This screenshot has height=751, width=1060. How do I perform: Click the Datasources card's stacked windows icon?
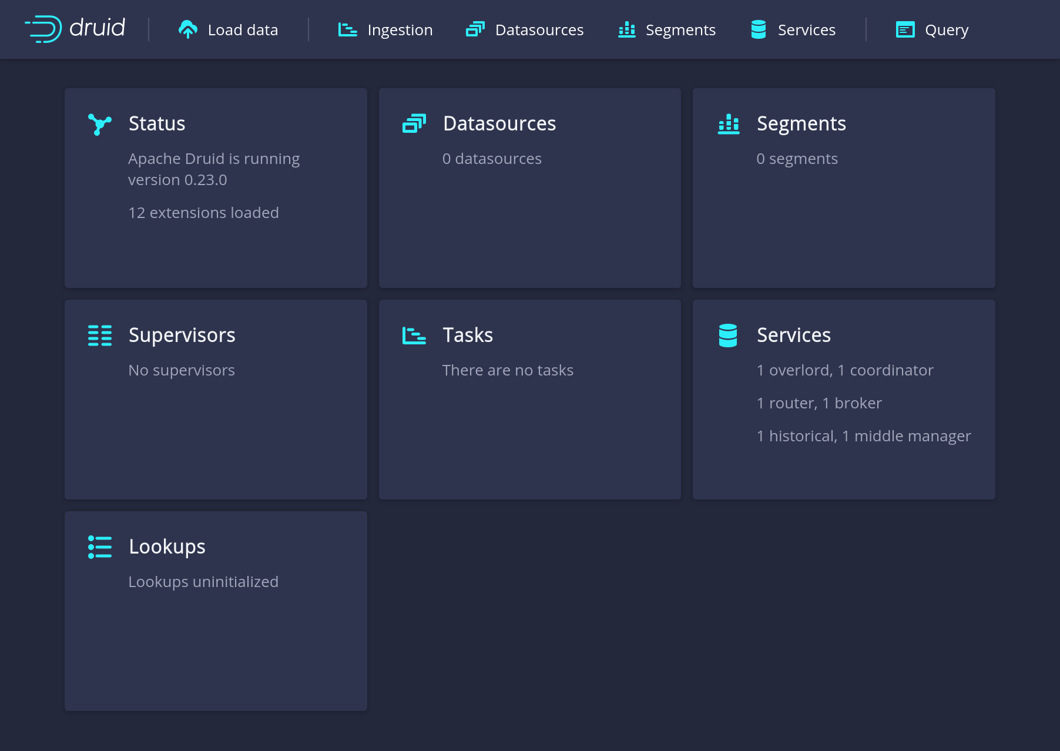click(x=414, y=123)
